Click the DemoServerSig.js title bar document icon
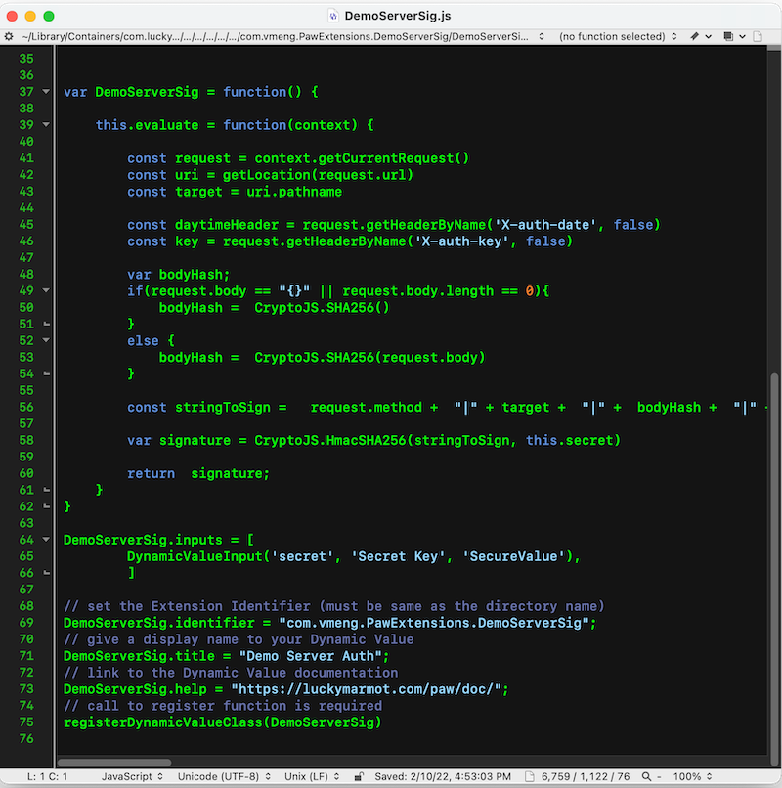The width and height of the screenshot is (782, 788). [x=332, y=16]
